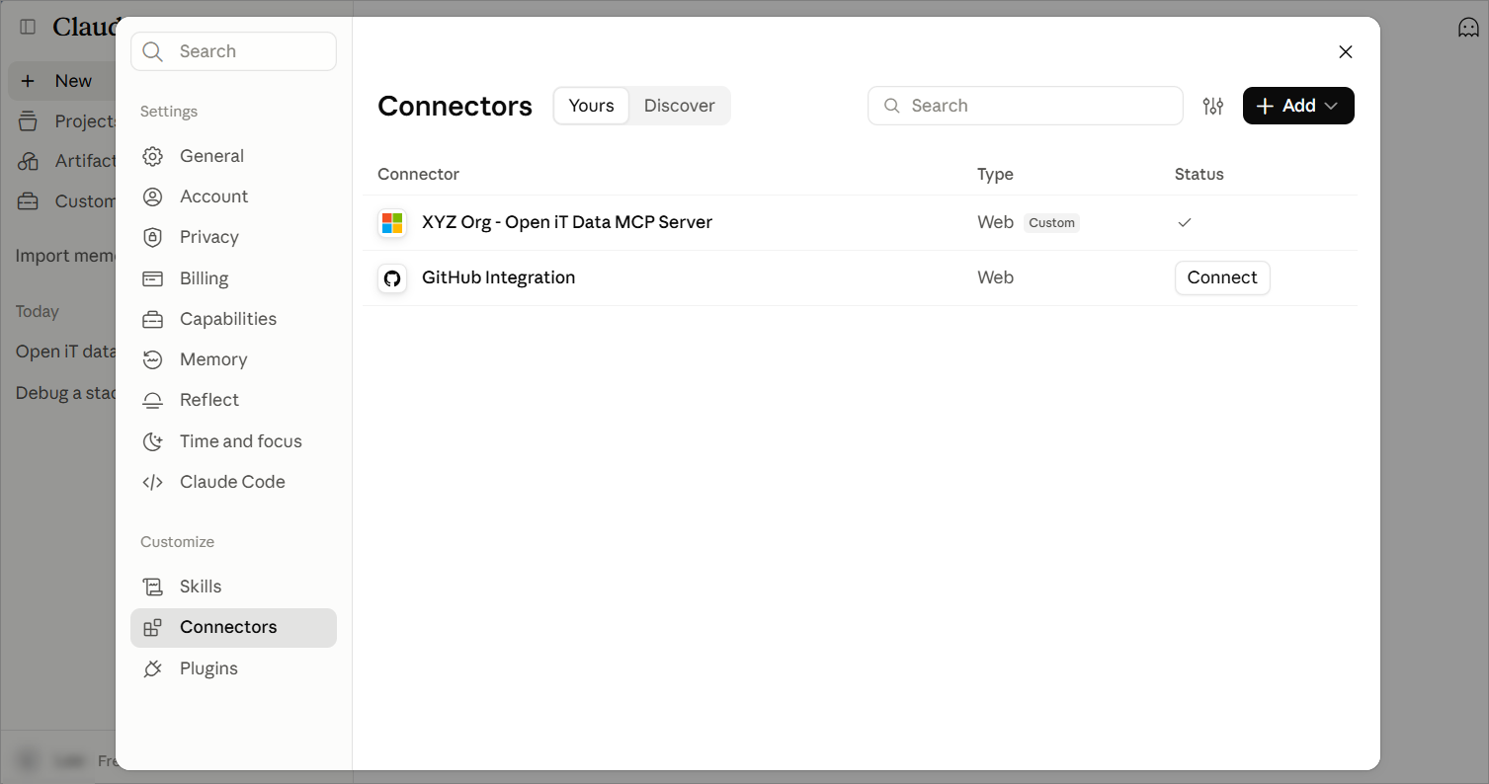This screenshot has height=784, width=1489.
Task: Click the Account person icon
Action: (152, 196)
